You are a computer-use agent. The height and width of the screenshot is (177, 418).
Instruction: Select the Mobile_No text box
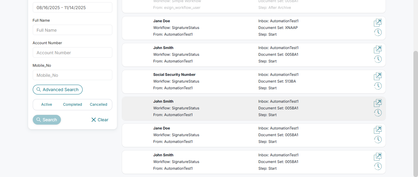pos(72,75)
